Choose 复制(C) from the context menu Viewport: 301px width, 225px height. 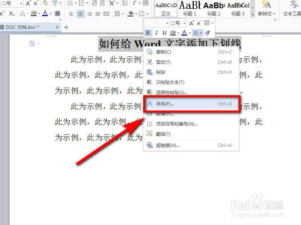(191, 52)
